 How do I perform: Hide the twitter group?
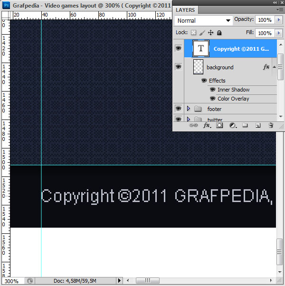click(178, 119)
